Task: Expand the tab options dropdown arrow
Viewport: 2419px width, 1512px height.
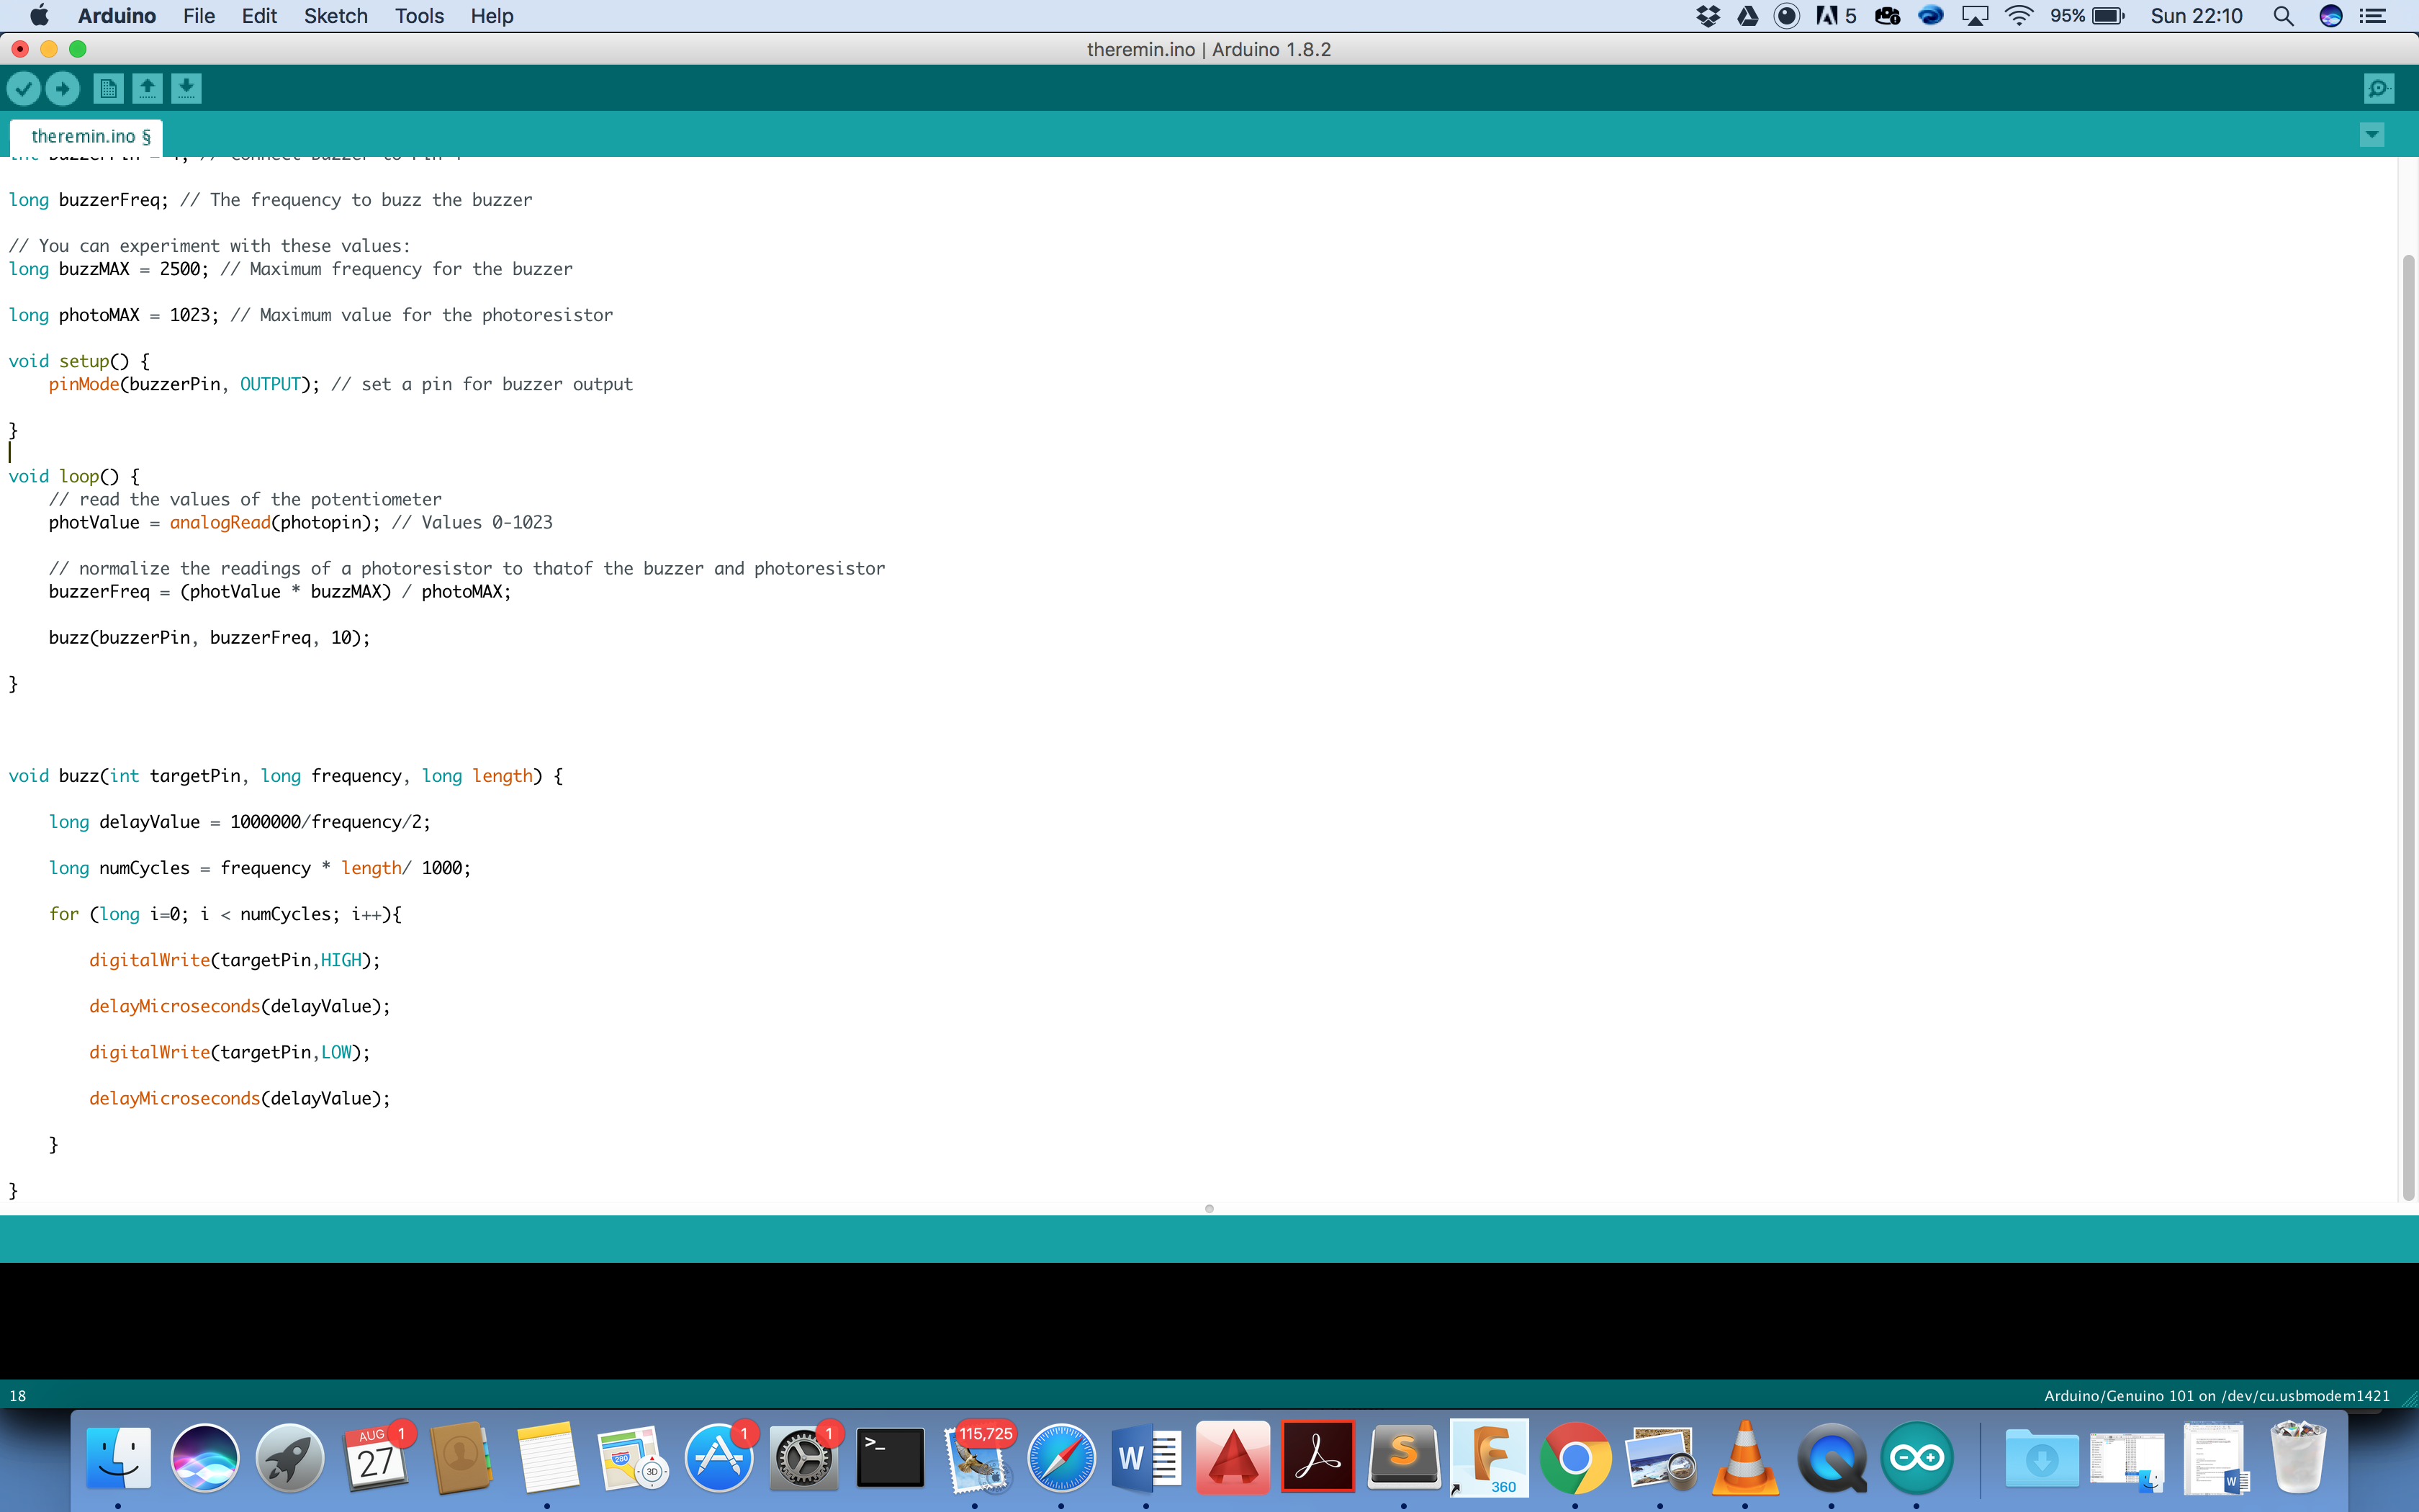Action: click(2372, 135)
